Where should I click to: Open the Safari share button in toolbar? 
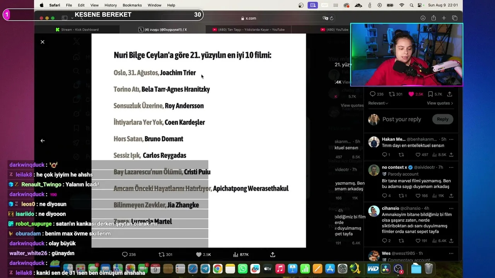(x=434, y=18)
